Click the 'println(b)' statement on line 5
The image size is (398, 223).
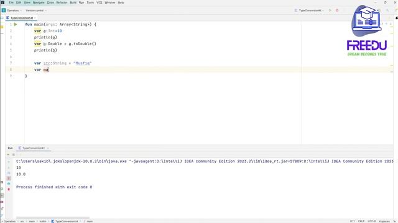tap(45, 50)
